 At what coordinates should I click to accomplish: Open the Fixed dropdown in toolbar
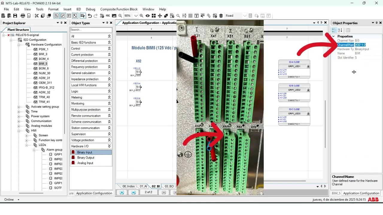244,16
